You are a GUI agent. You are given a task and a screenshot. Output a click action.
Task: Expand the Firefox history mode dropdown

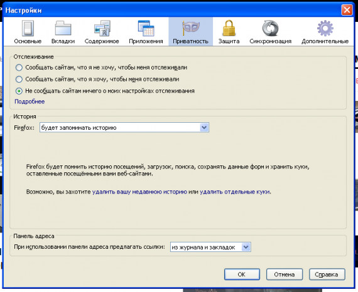pyautogui.click(x=124, y=128)
